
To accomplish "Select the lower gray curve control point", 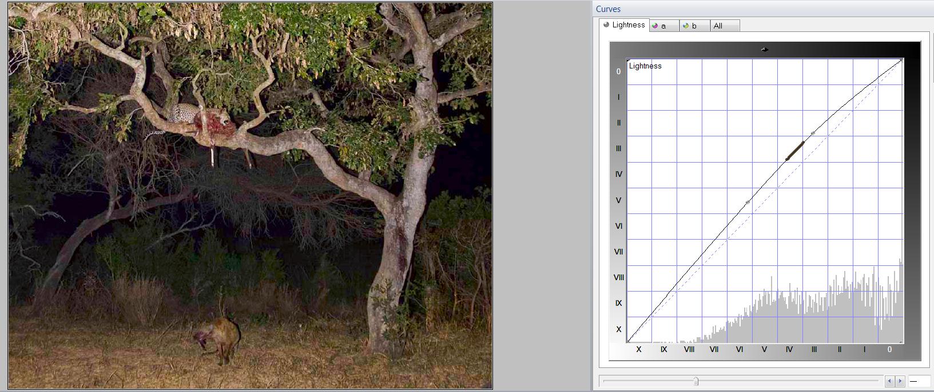I will click(748, 203).
